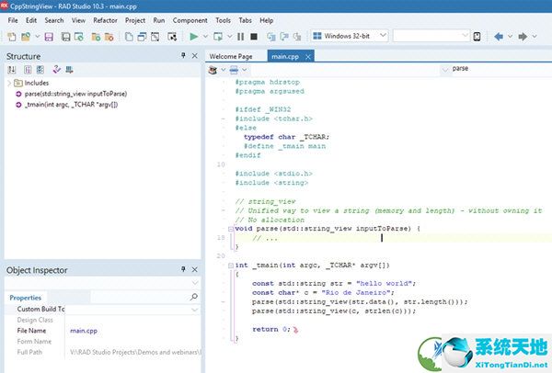Click the View Form toolbar icon
The height and width of the screenshot is (373, 552).
(142, 37)
